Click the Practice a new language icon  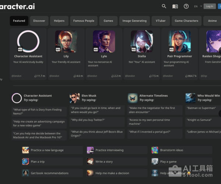[x=25, y=150]
